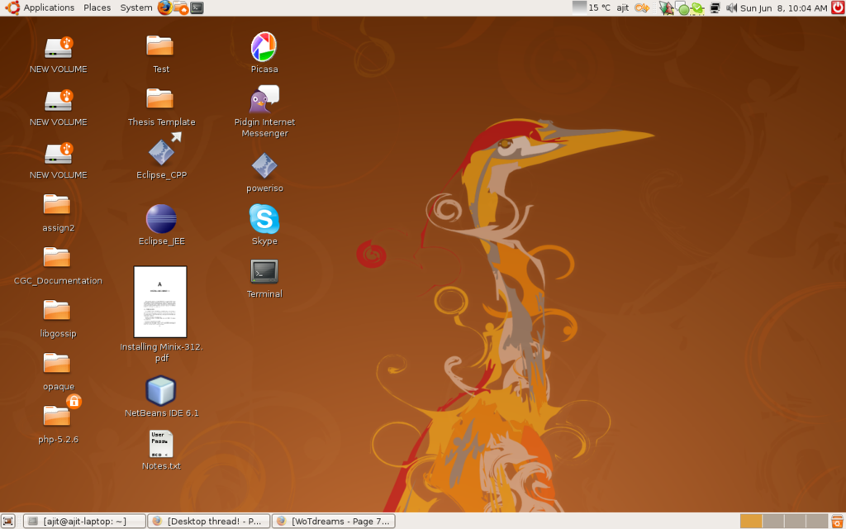Switch to ajit@ajit-laptop terminal window

[84, 521]
